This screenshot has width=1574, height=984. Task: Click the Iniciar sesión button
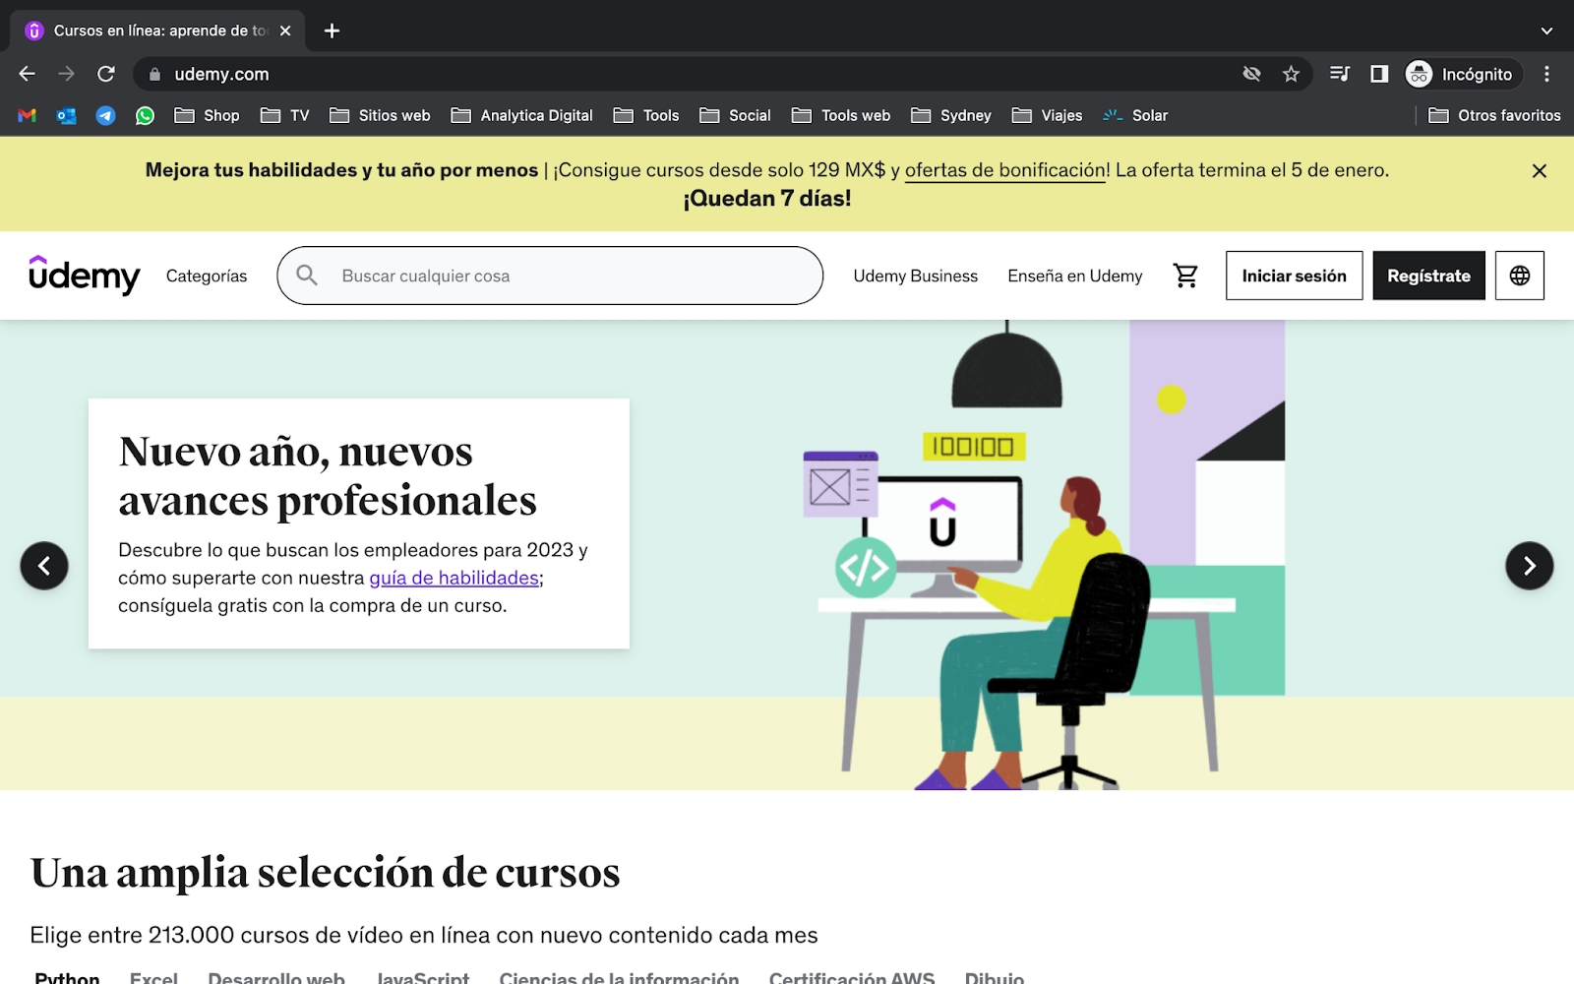[x=1294, y=276]
